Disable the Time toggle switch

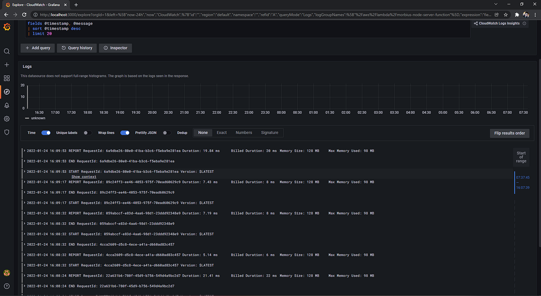46,133
